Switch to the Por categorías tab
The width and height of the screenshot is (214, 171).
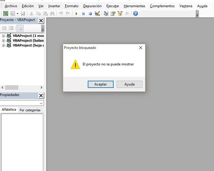[x=30, y=110]
